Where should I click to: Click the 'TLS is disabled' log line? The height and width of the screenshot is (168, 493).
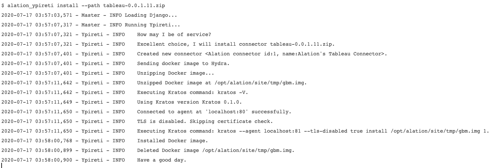[137, 121]
